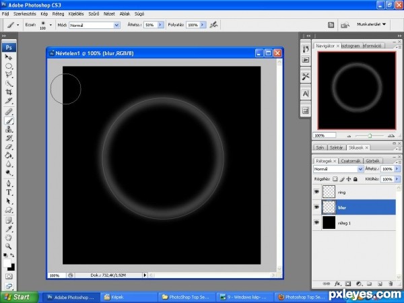Open the brush size picker dropdown
404x303 pixels.
50,25
